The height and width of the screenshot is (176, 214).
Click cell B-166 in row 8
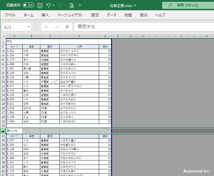point(14,73)
